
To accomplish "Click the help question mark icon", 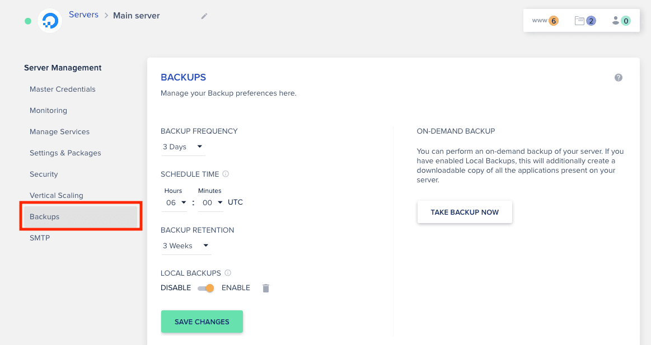I will click(619, 78).
